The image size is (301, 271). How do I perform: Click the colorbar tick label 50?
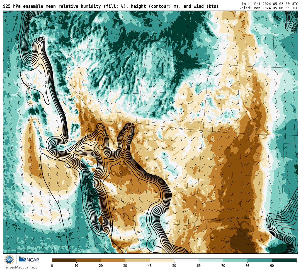pyautogui.click(x=174, y=266)
